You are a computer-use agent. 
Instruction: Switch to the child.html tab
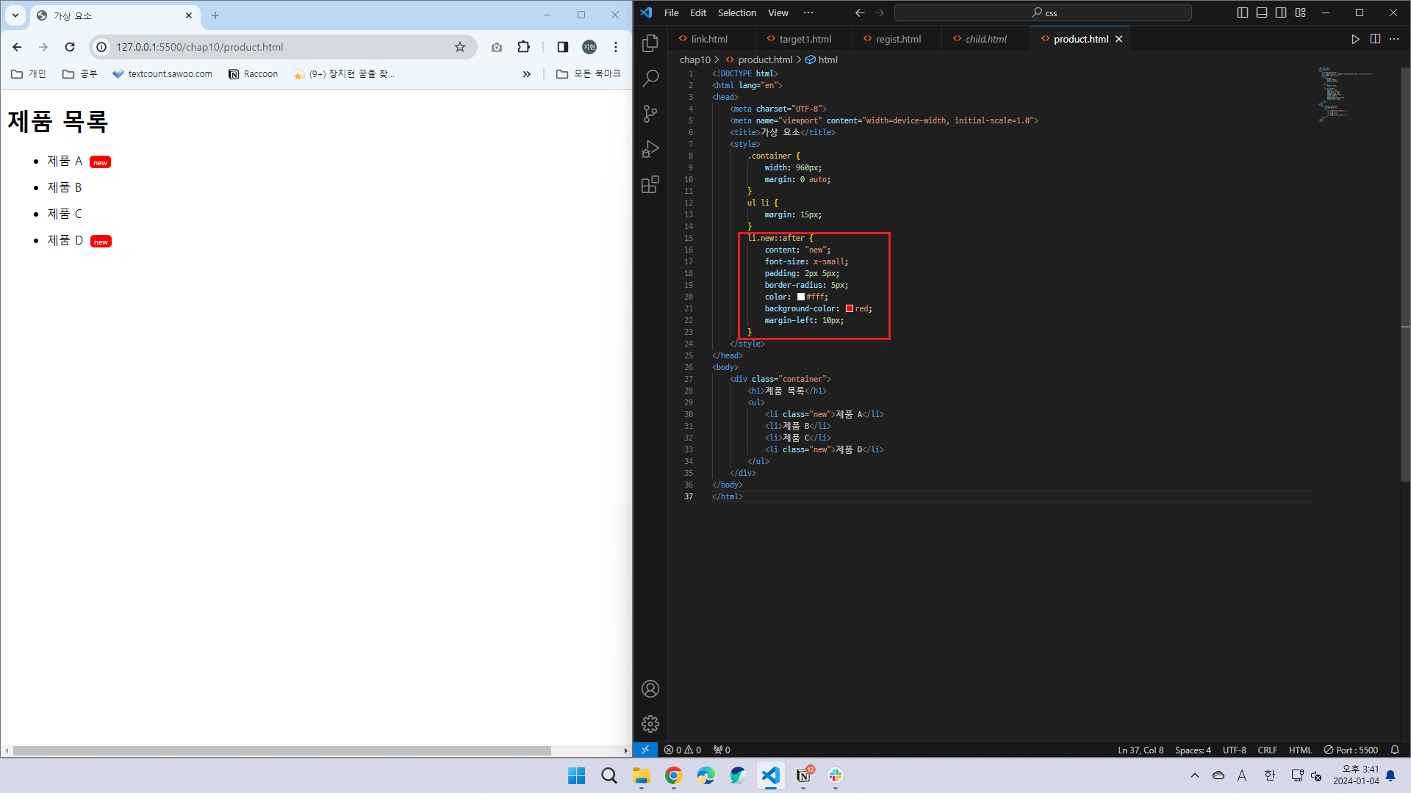tap(986, 39)
